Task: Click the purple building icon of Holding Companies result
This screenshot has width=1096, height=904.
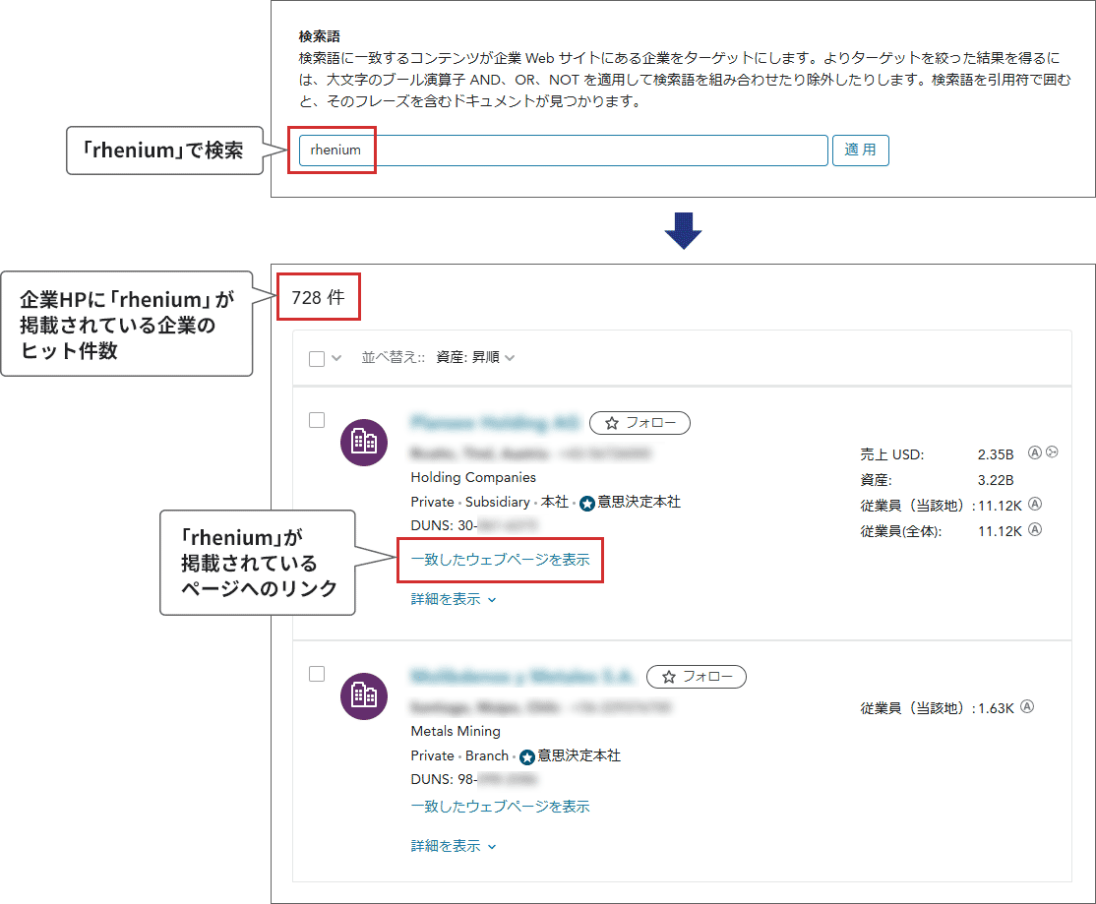Action: pyautogui.click(x=363, y=443)
